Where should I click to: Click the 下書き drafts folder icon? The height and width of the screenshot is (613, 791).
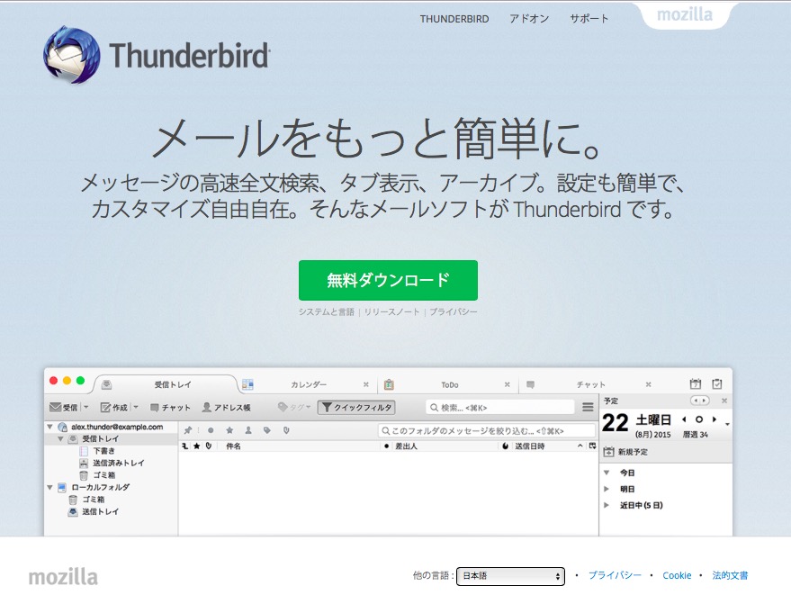(84, 451)
